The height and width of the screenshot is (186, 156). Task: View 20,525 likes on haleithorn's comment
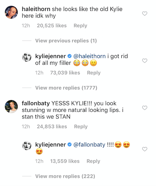pyautogui.click(x=52, y=26)
